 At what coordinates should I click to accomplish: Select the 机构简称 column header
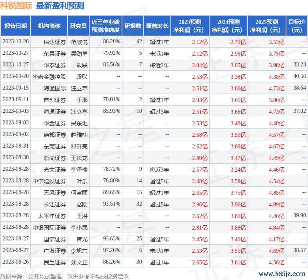click(x=49, y=26)
